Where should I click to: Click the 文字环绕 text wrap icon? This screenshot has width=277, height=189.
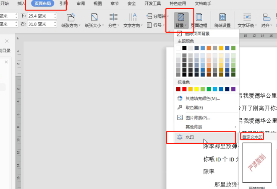[247, 17]
